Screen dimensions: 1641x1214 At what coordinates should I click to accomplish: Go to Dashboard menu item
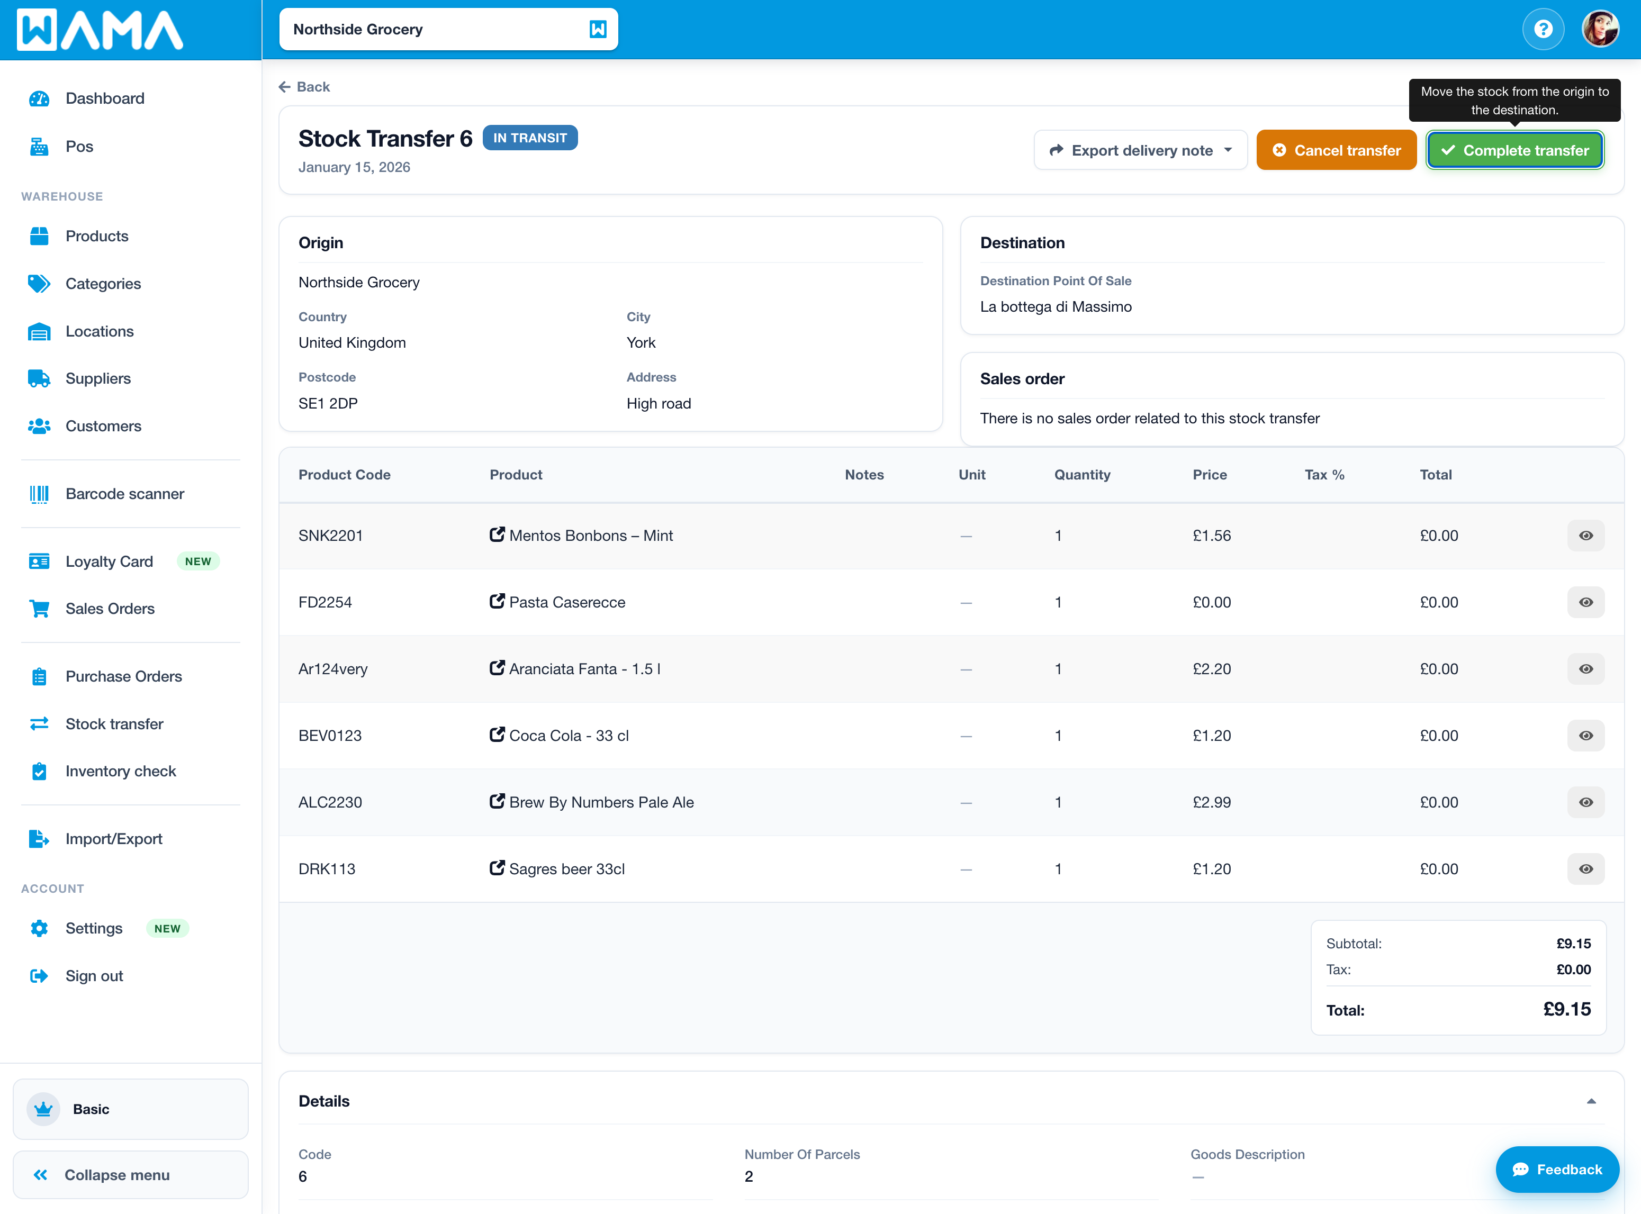coord(105,98)
